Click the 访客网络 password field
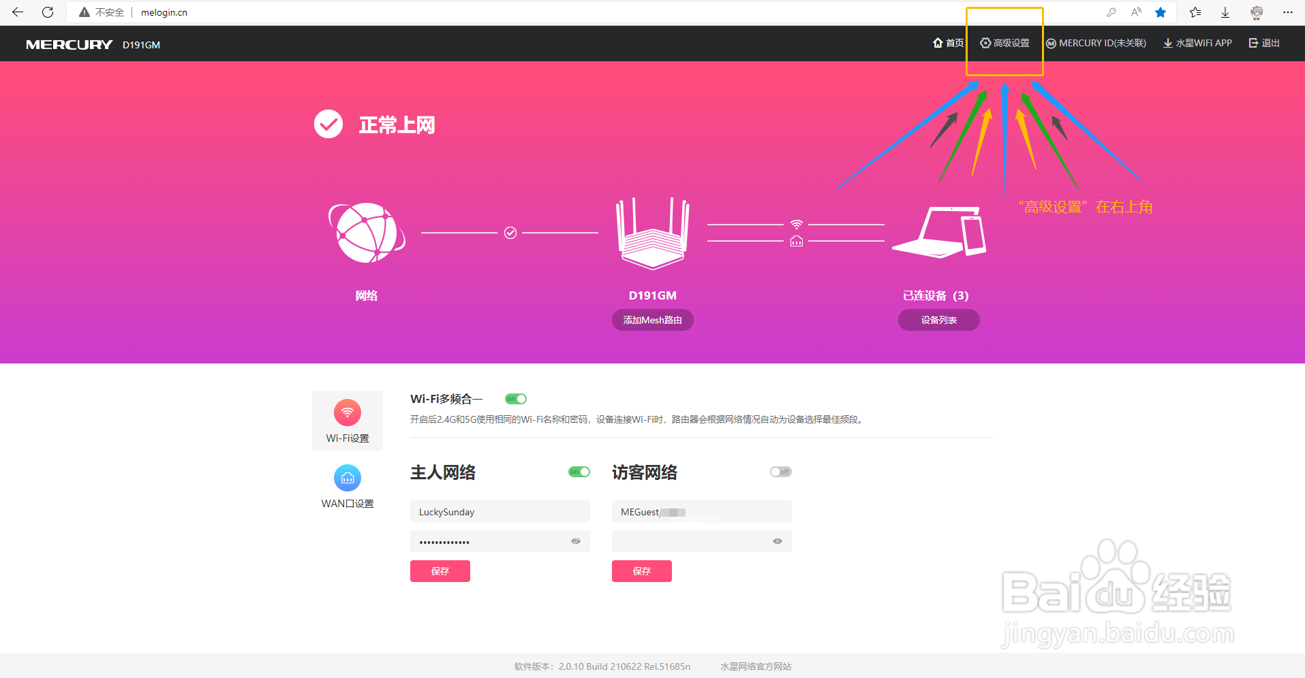Screen dimensions: 1305x678 tap(702, 541)
